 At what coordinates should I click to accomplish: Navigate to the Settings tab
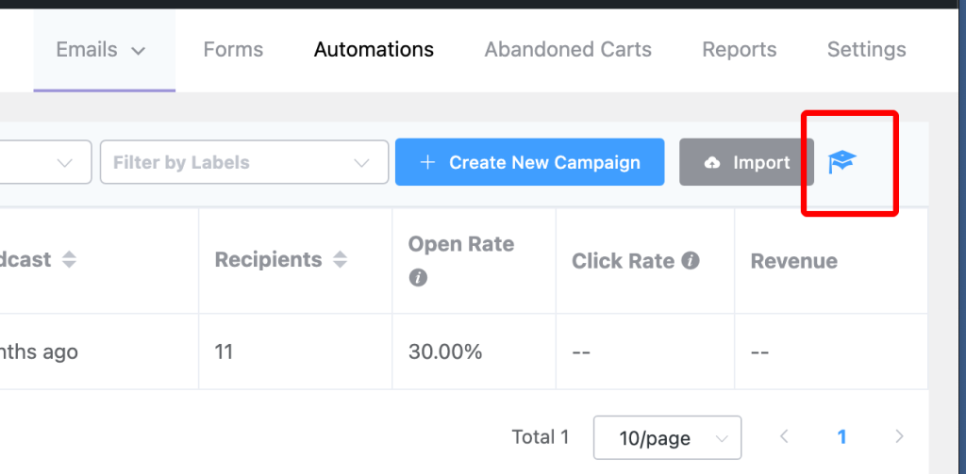866,50
